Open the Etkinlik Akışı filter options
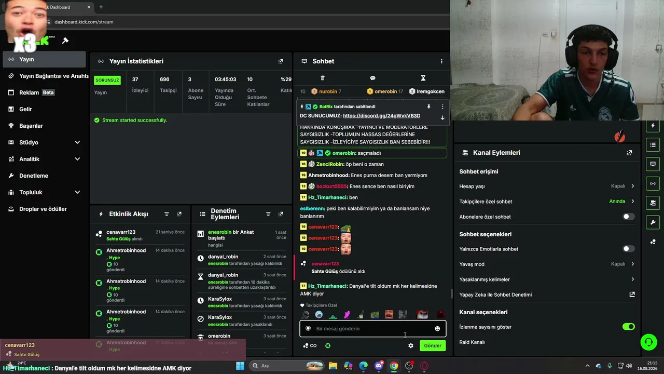The image size is (664, 374). coord(167,214)
